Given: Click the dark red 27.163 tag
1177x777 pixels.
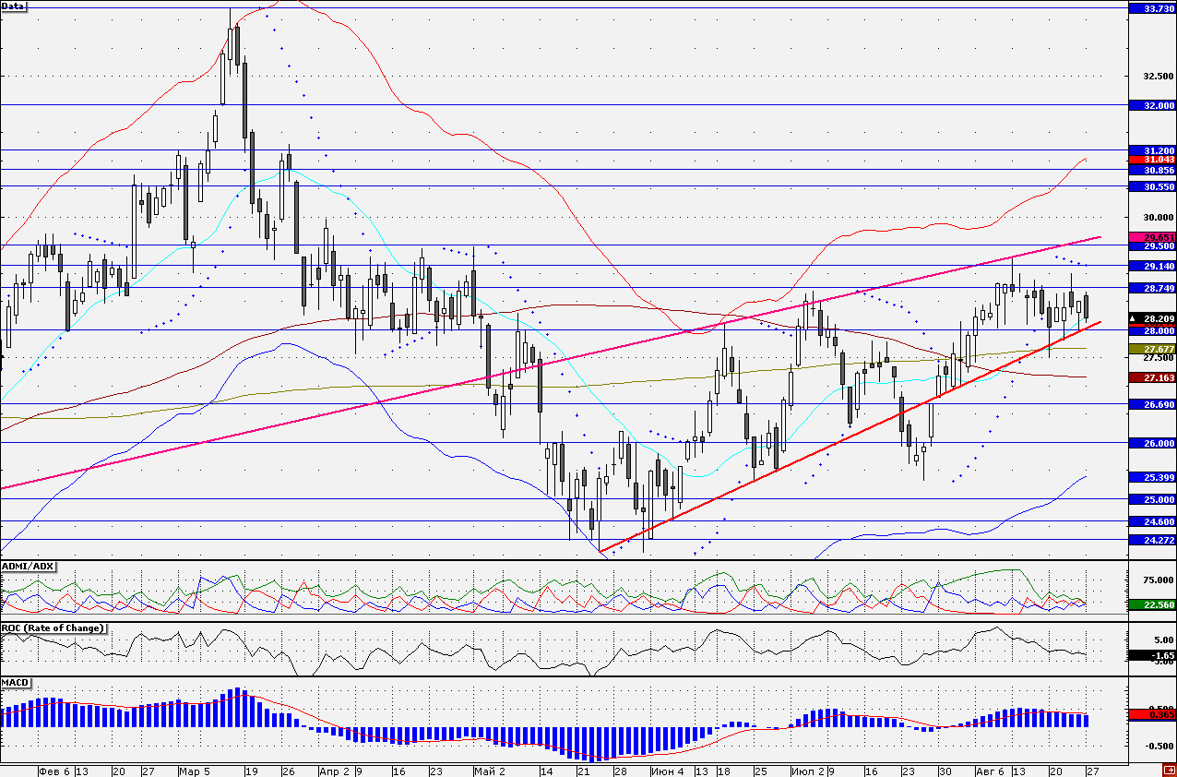Looking at the screenshot, I should click(x=1151, y=377).
